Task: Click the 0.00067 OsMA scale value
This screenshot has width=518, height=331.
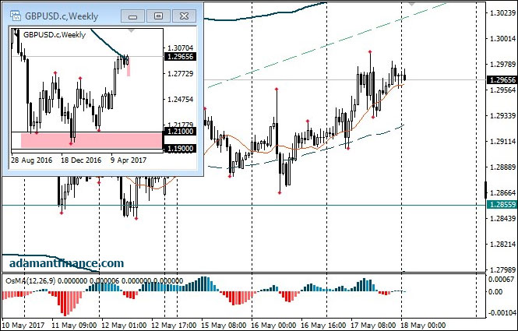Action: pyautogui.click(x=501, y=280)
